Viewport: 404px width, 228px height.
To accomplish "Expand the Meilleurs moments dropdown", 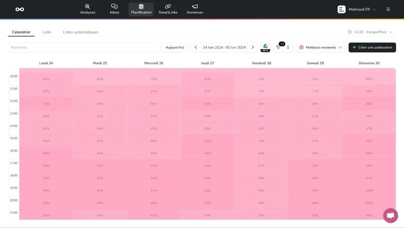I will (320, 48).
